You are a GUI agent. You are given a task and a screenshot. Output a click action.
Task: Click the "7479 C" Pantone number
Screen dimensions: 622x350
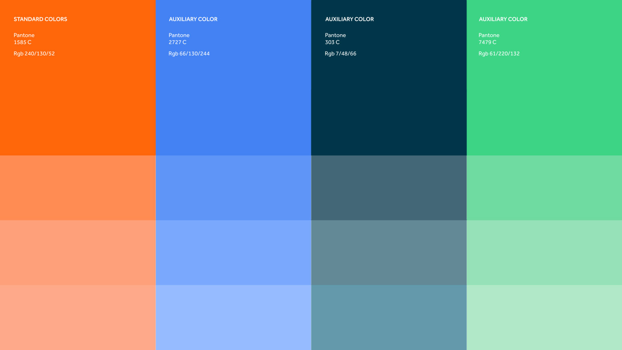tap(487, 42)
